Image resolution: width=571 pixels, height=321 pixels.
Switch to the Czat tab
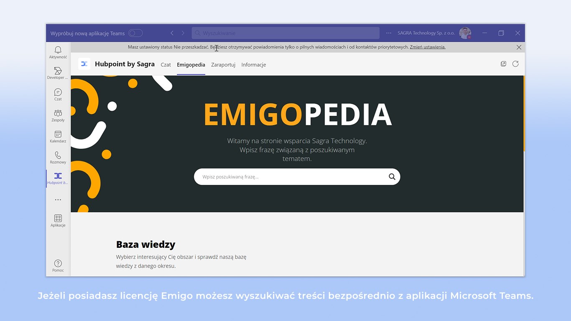coord(166,65)
